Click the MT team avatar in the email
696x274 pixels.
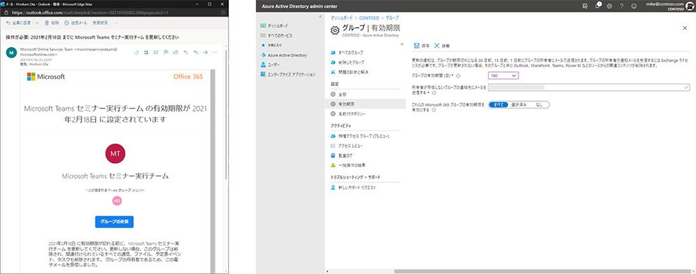tap(115, 153)
